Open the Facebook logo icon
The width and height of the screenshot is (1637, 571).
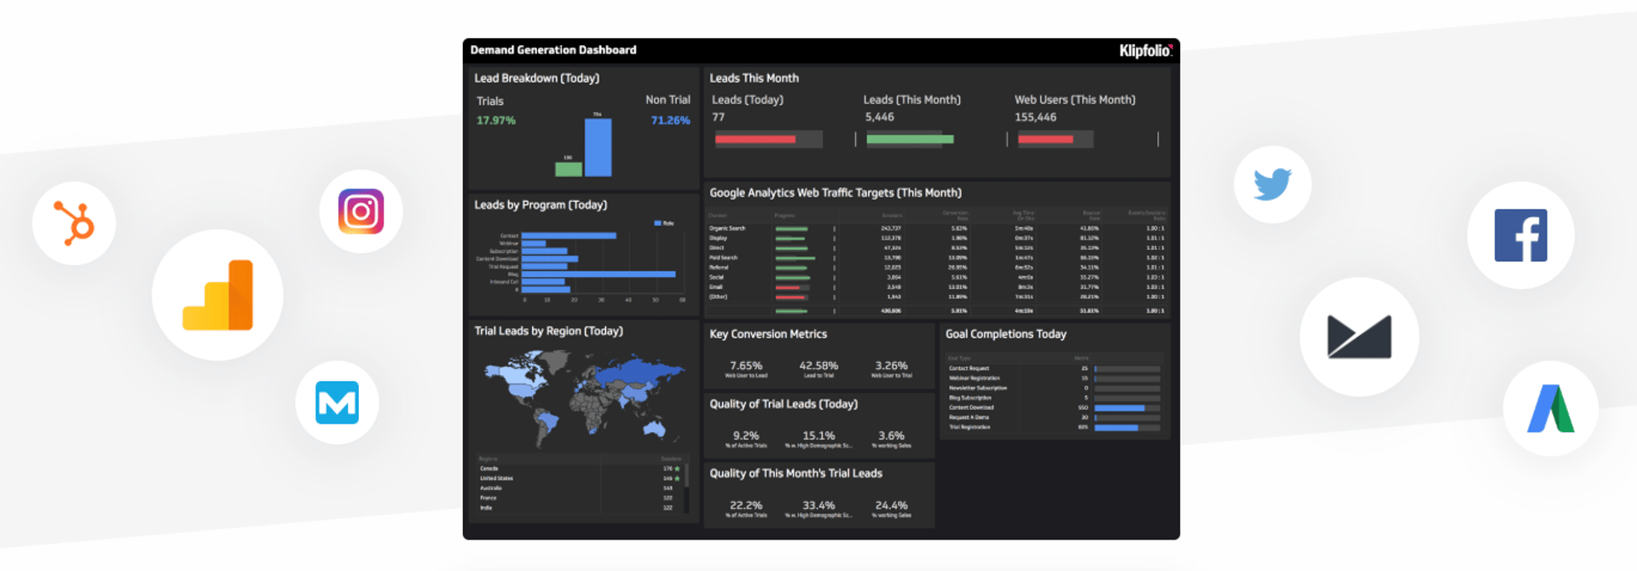pos(1520,235)
